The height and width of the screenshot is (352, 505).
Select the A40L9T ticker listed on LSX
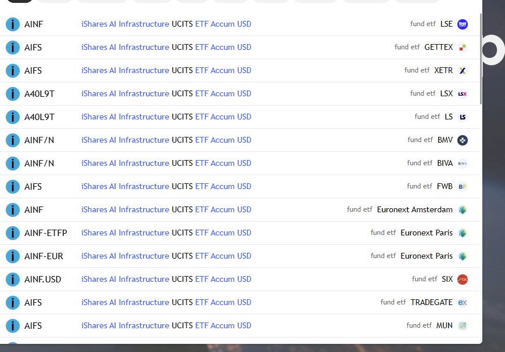click(x=40, y=94)
